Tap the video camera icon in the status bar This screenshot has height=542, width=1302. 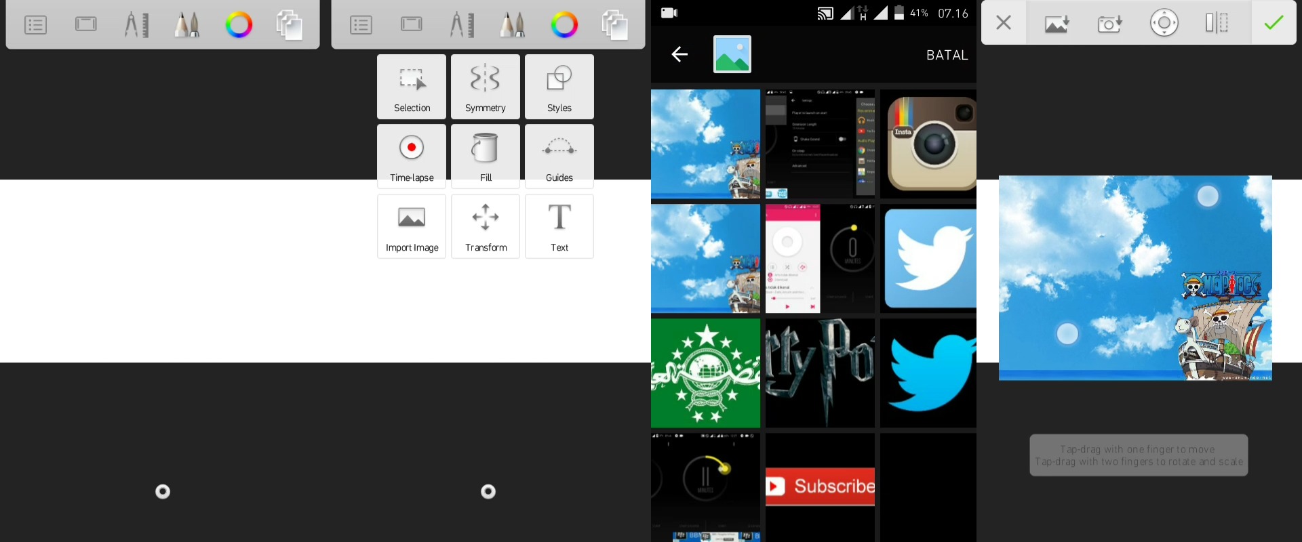point(669,13)
